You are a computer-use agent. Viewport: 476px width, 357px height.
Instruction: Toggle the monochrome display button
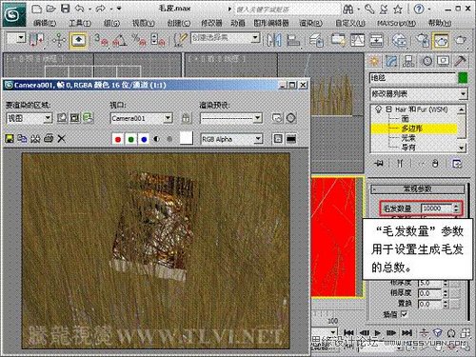tap(169, 139)
